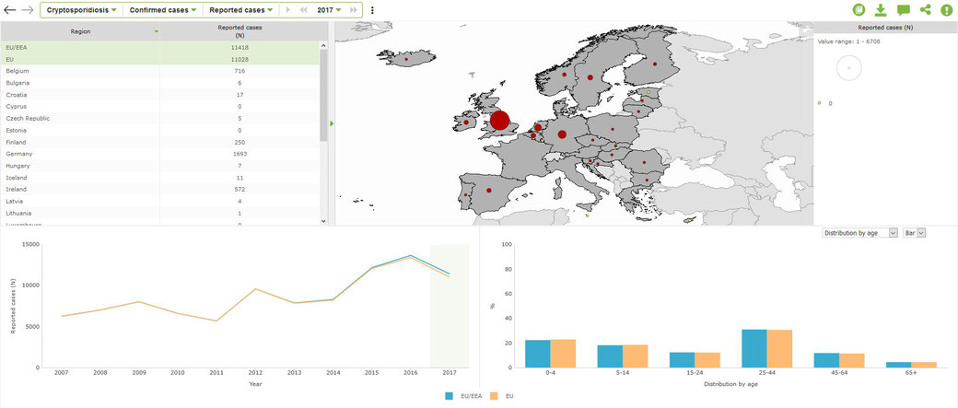Open the documentation book icon
Viewport: 958px width, 408px height.
[x=859, y=10]
